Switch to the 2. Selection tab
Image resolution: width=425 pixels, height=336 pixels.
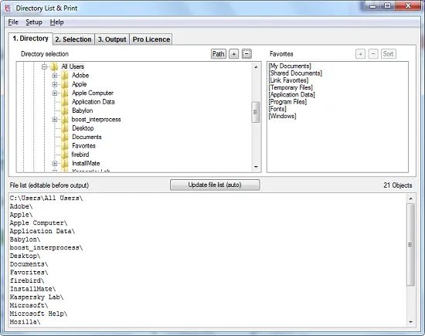(x=73, y=39)
